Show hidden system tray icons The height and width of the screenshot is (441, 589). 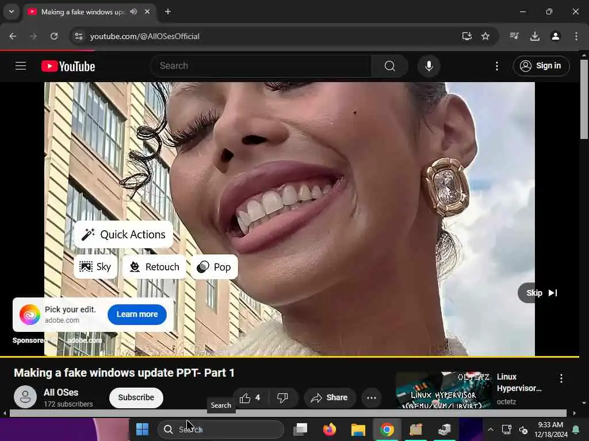pyautogui.click(x=491, y=430)
